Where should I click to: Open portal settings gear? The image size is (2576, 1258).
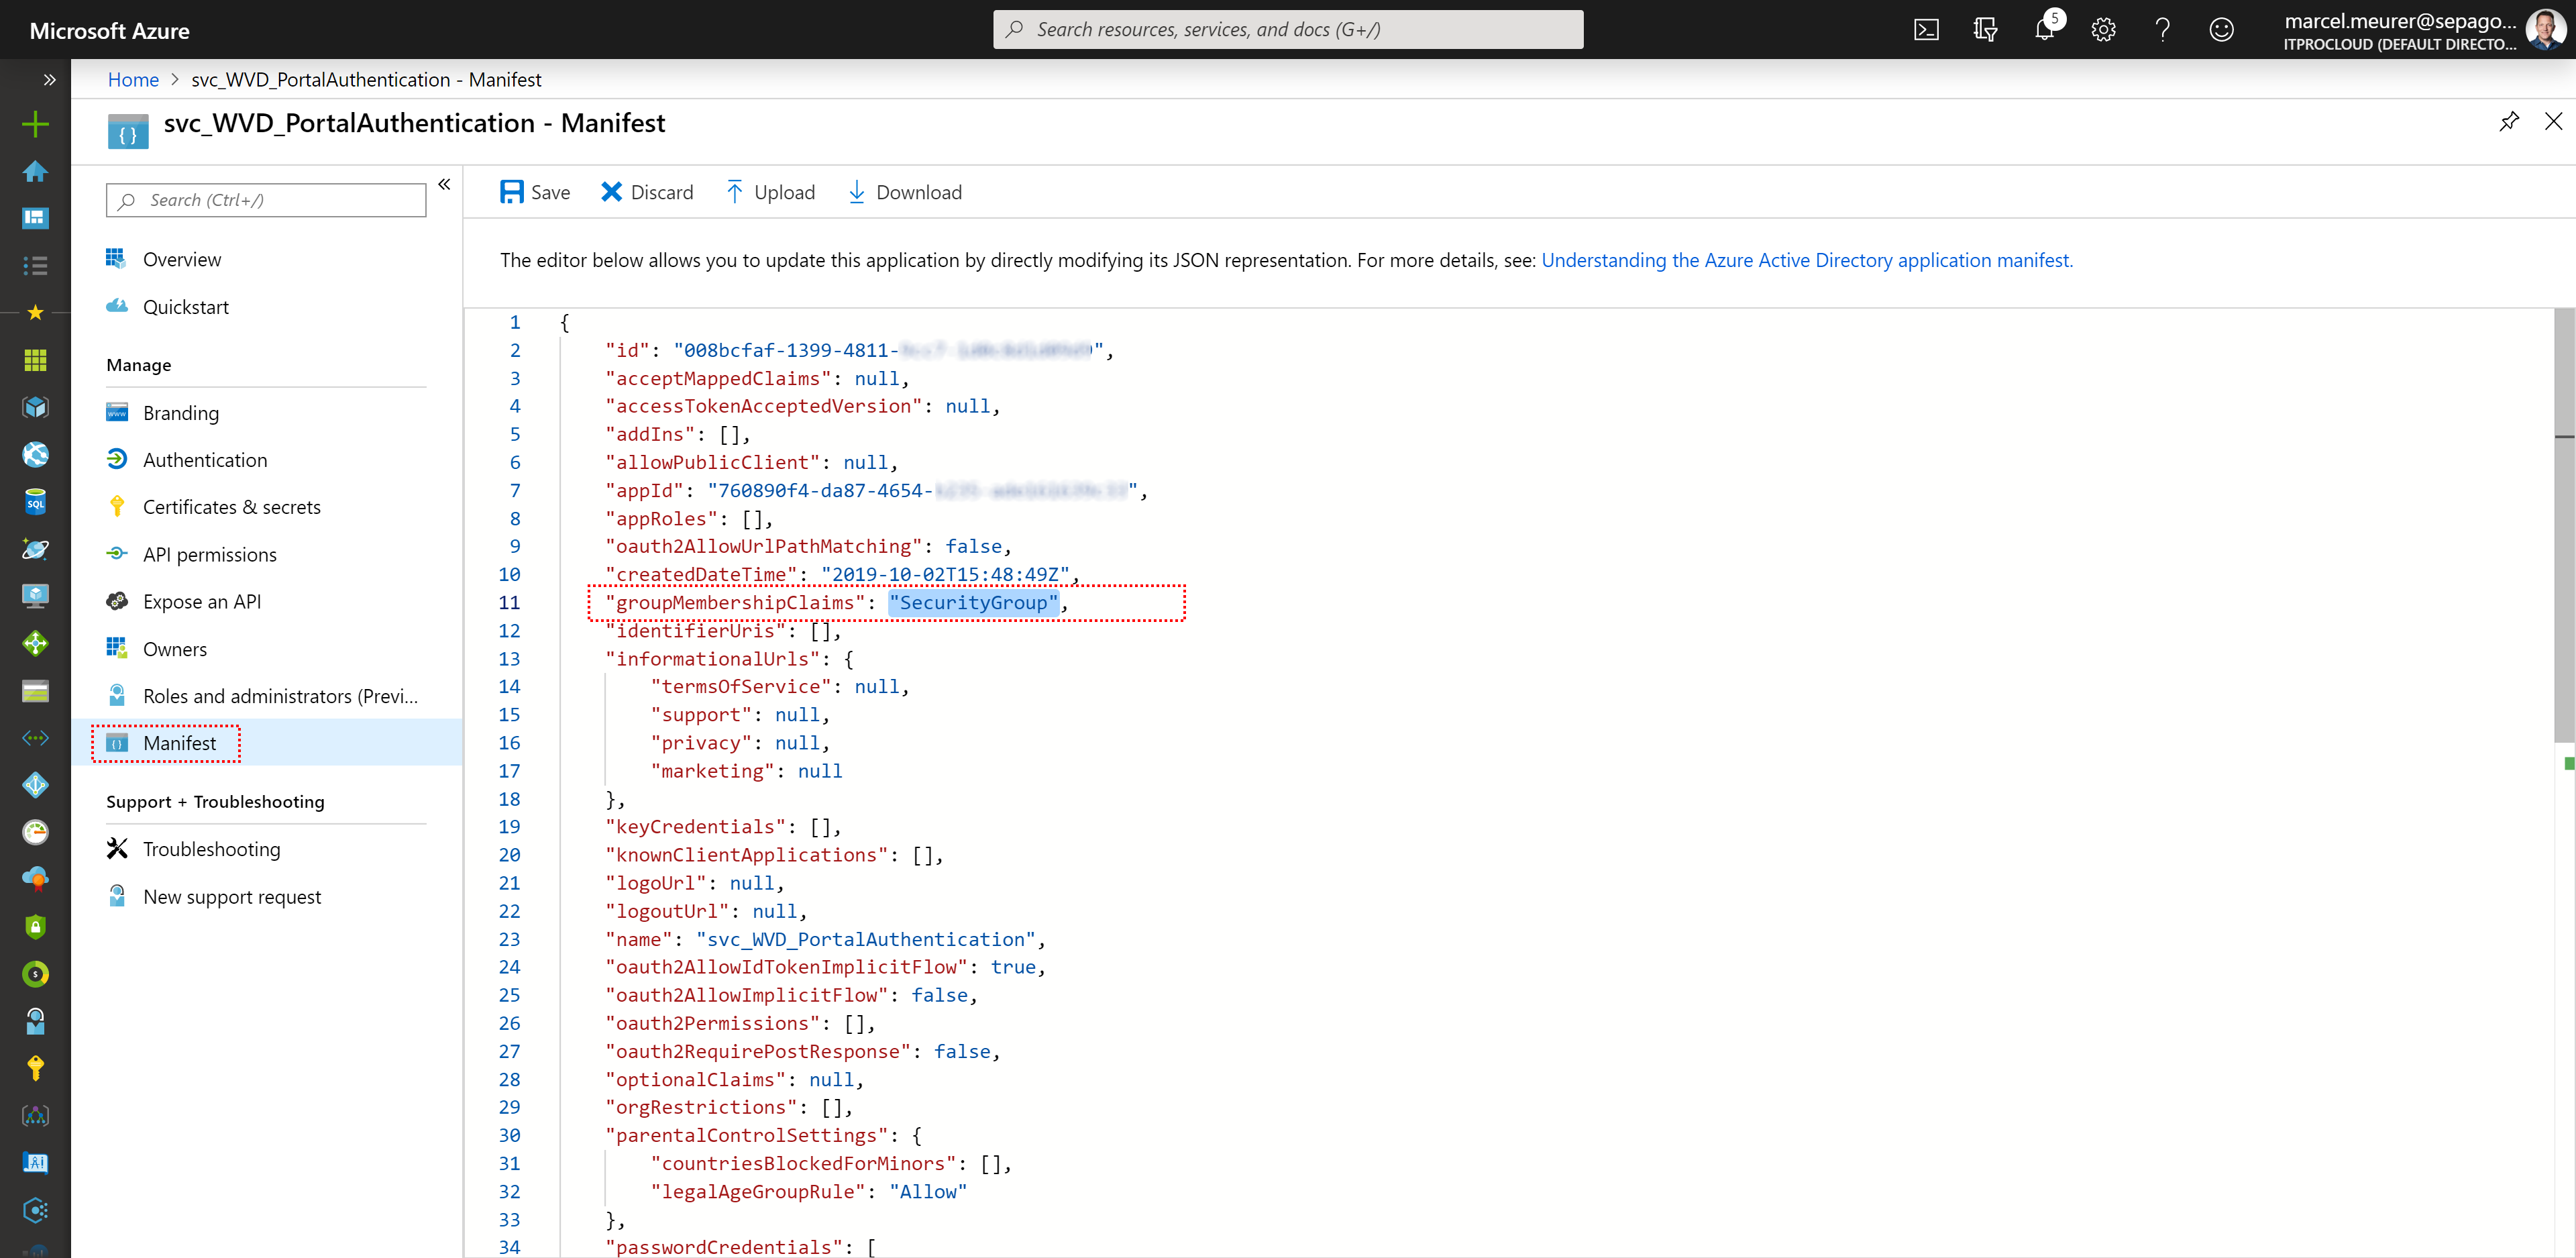(x=2103, y=30)
